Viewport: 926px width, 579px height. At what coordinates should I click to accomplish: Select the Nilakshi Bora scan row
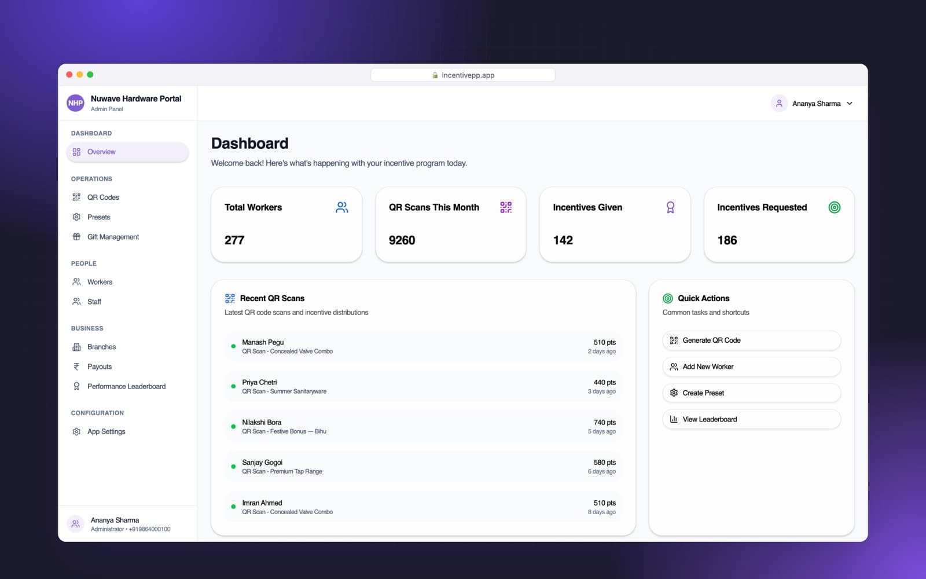pyautogui.click(x=423, y=427)
